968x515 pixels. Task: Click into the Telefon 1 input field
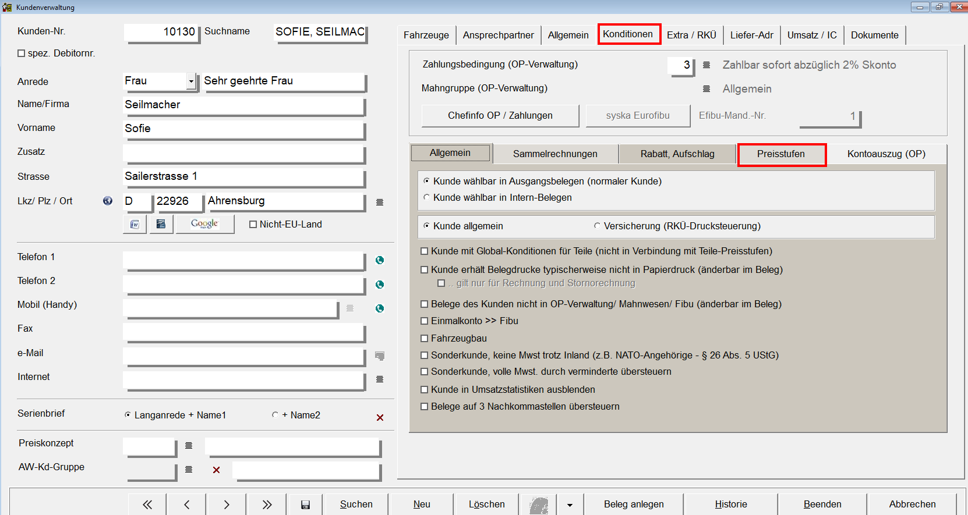(244, 261)
